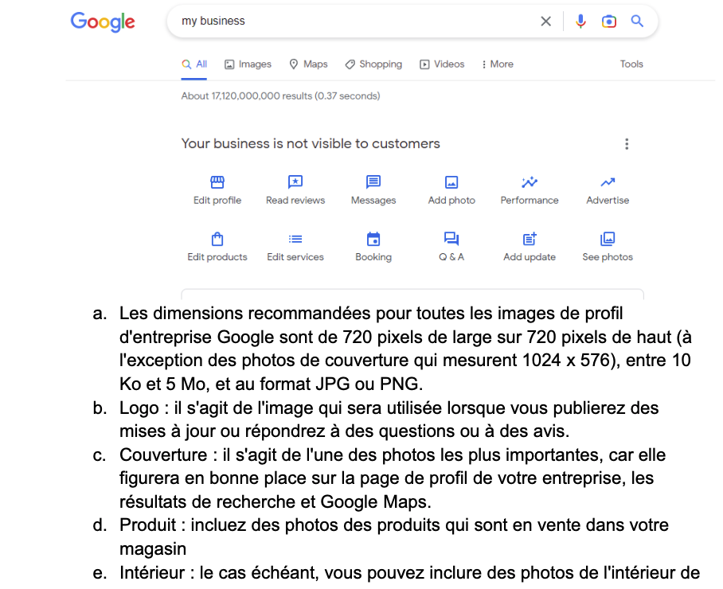Select the Add update icon
Image resolution: width=723 pixels, height=589 pixels.
[530, 239]
